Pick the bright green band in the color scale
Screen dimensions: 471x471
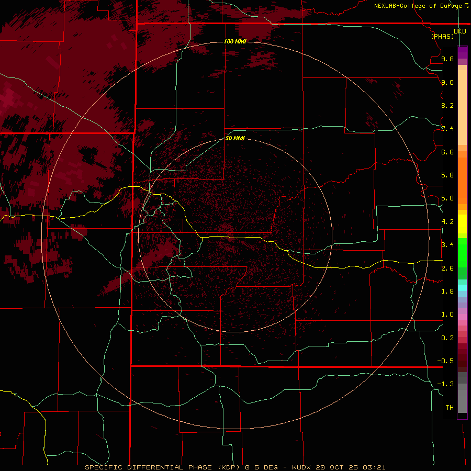[462, 252]
